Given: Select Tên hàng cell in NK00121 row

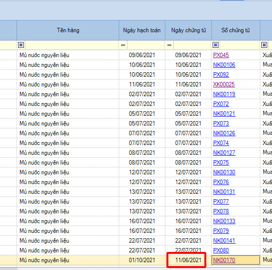Looking at the screenshot, I should click(68, 114).
